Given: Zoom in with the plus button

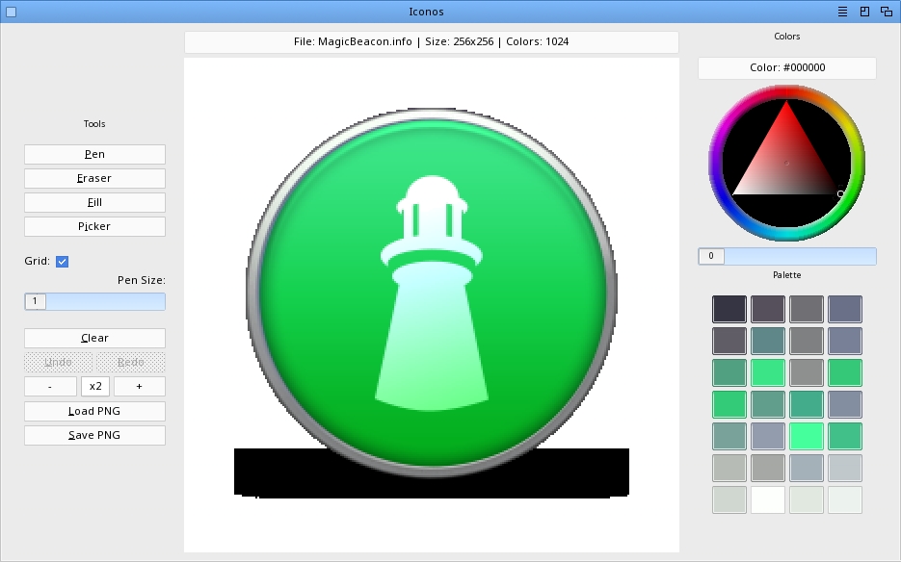Looking at the screenshot, I should point(139,386).
